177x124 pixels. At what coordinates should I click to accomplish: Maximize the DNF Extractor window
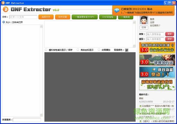pyautogui.click(x=170, y=3)
